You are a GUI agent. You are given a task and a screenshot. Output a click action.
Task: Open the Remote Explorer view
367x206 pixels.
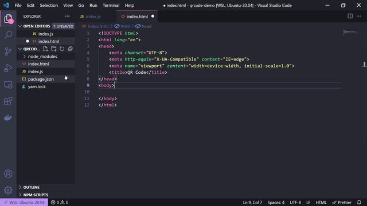pyautogui.click(x=8, y=85)
